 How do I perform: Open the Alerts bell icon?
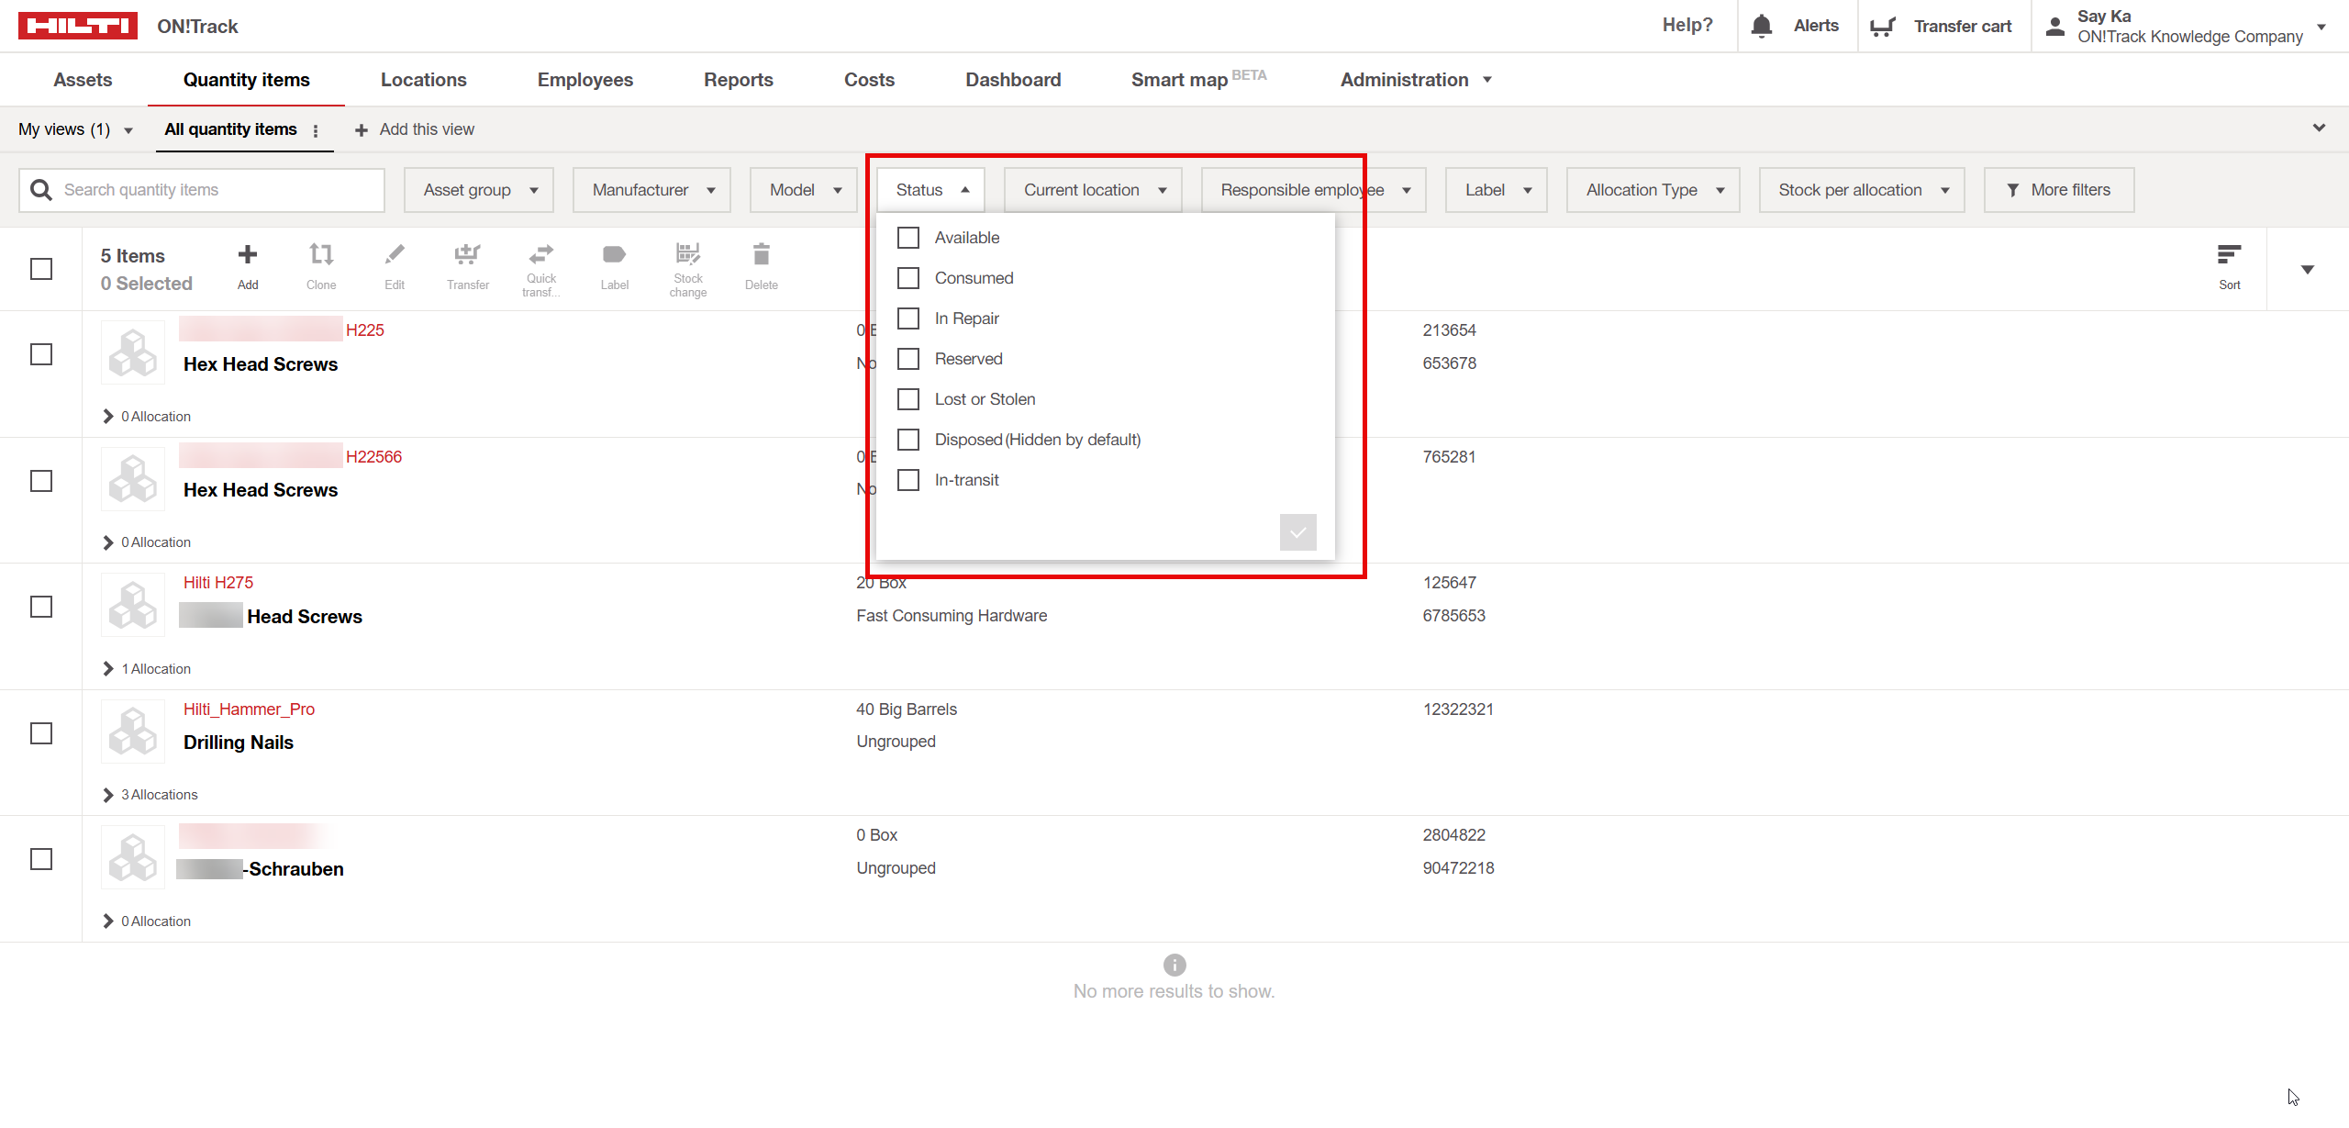tap(1761, 26)
